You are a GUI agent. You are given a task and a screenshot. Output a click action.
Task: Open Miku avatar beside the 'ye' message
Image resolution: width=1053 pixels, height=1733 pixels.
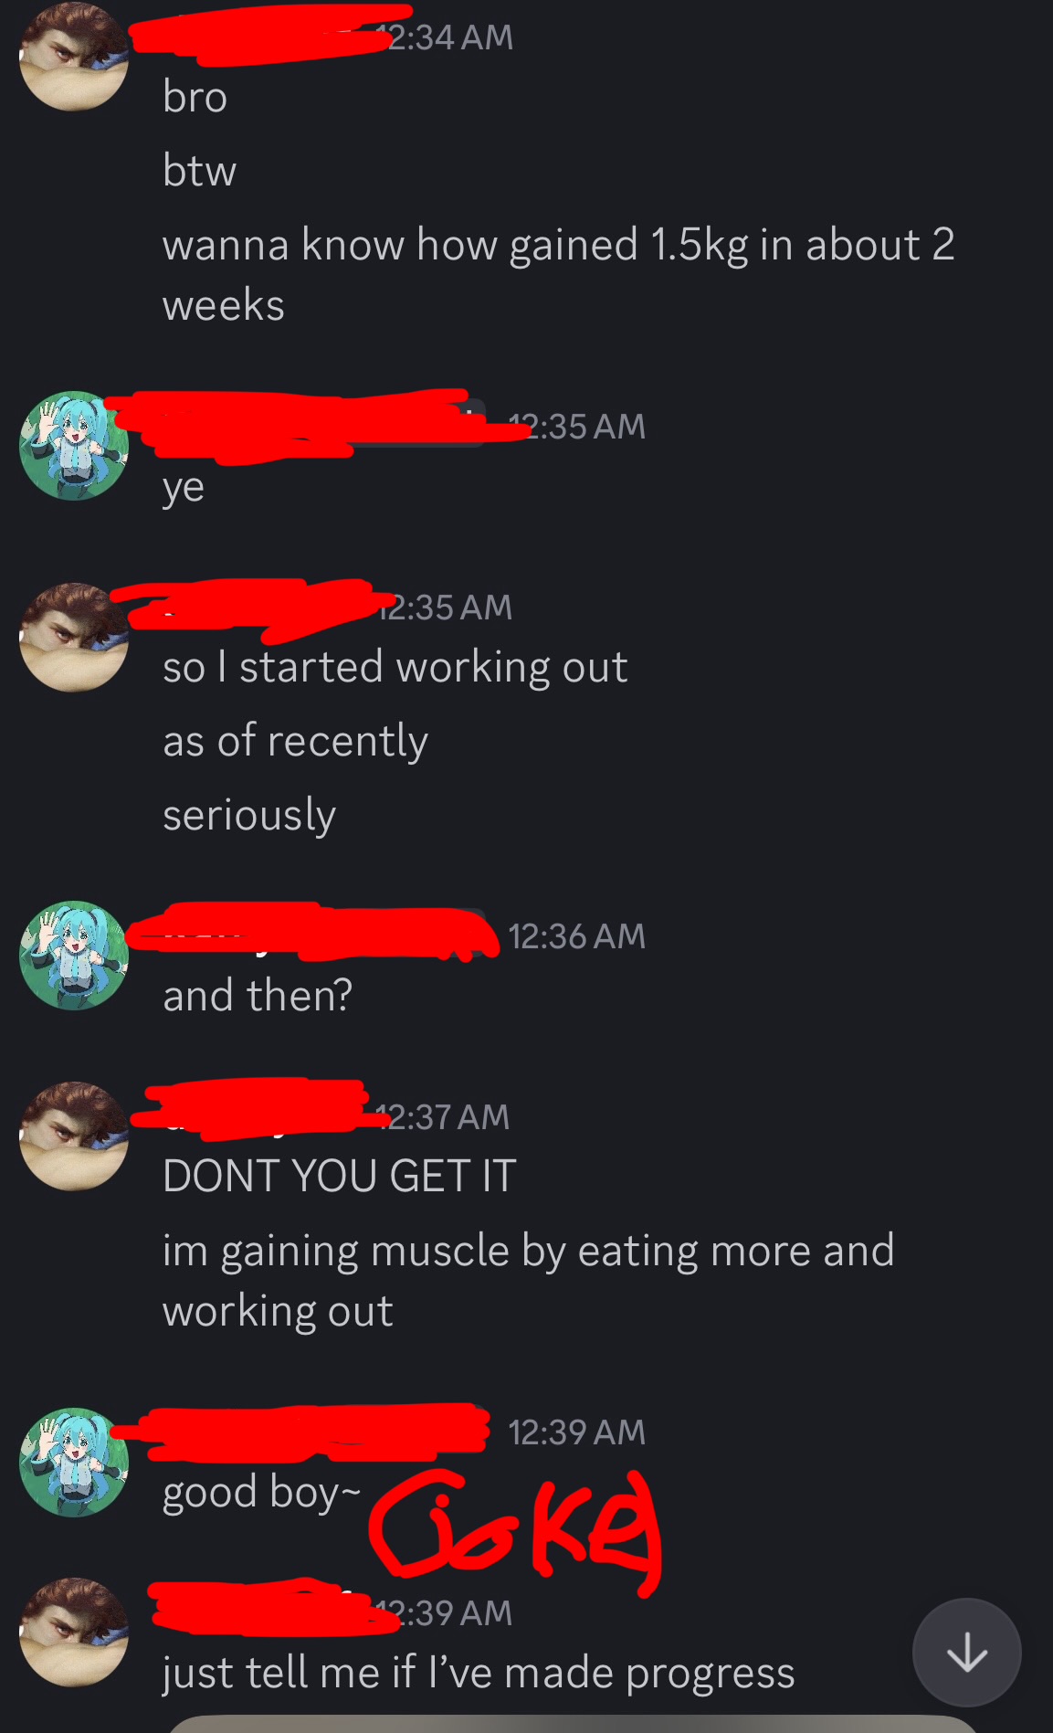(74, 446)
